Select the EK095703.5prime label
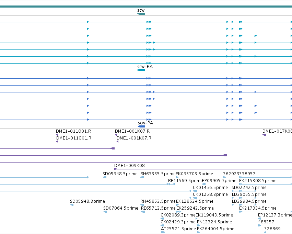 pos(195,174)
